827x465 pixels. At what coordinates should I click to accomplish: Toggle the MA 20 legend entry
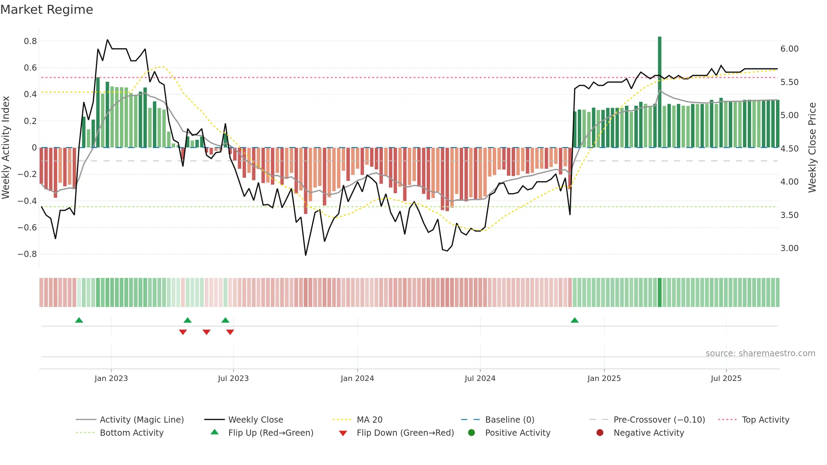tap(357, 420)
